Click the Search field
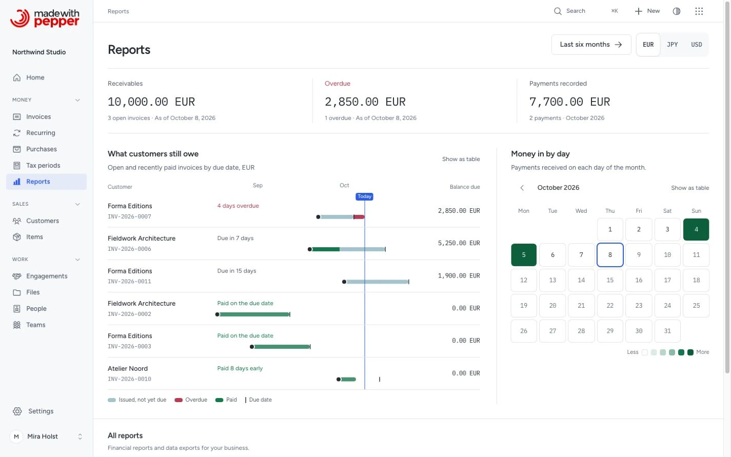This screenshot has width=731, height=457. click(586, 11)
